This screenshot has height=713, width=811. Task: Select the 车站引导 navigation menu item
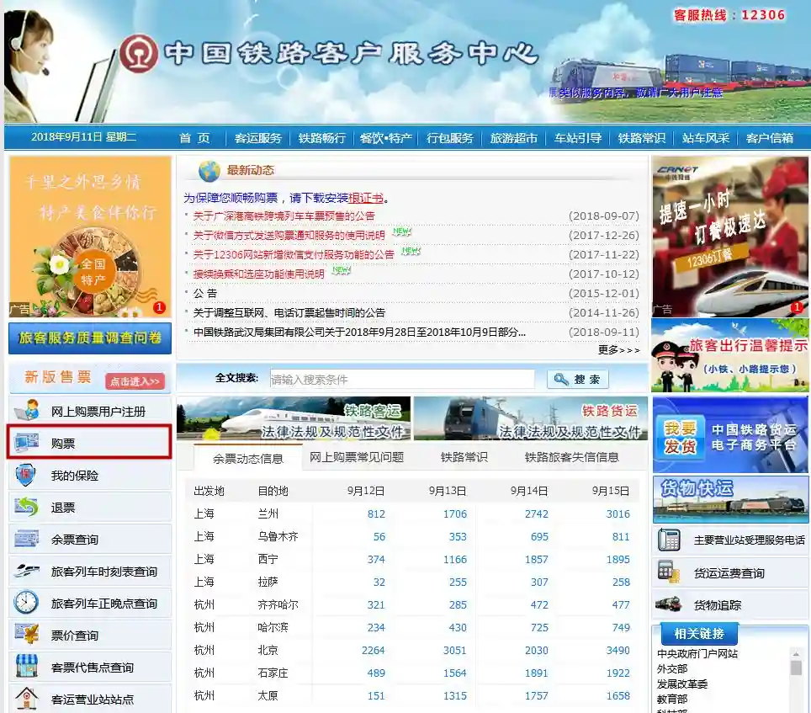[578, 138]
